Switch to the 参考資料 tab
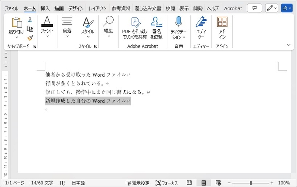 point(121,8)
